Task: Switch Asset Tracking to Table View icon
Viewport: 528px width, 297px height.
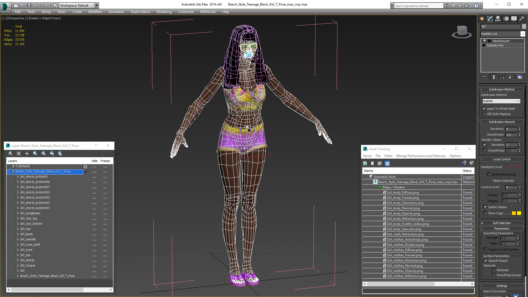Action: (387, 163)
